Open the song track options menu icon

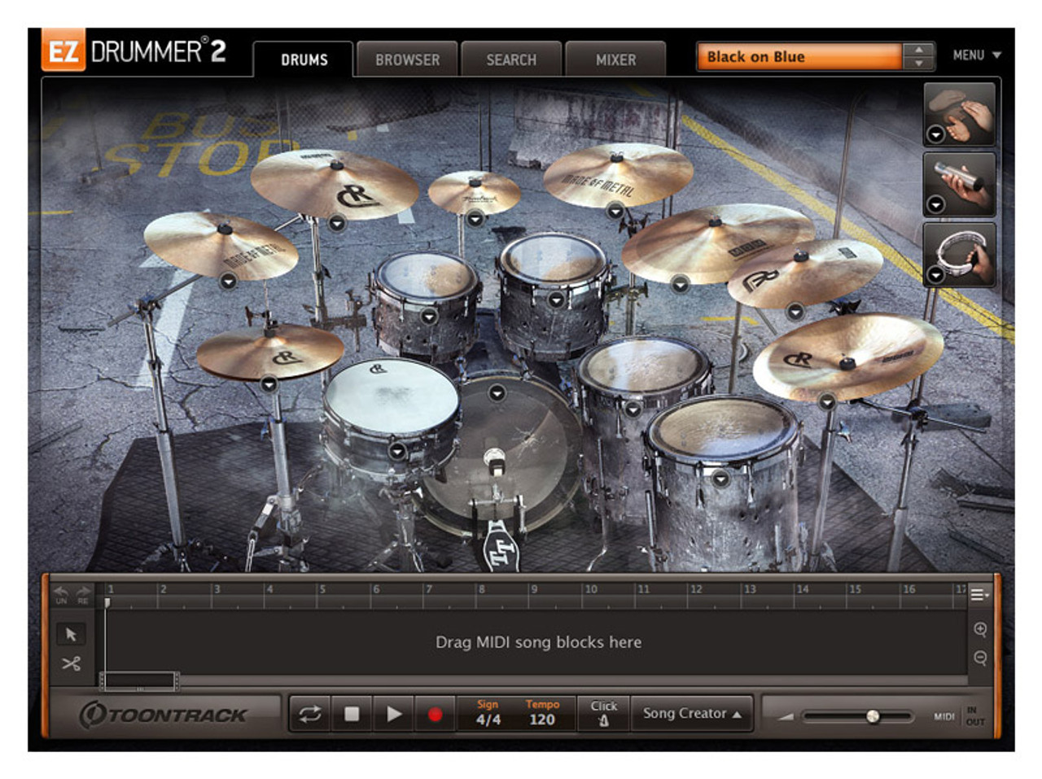pos(979,595)
